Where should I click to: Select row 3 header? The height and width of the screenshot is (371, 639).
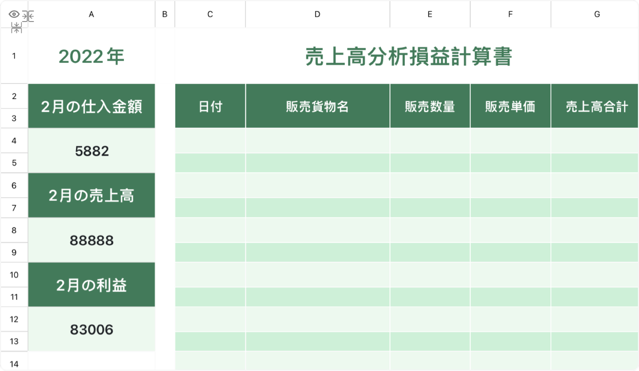(14, 118)
